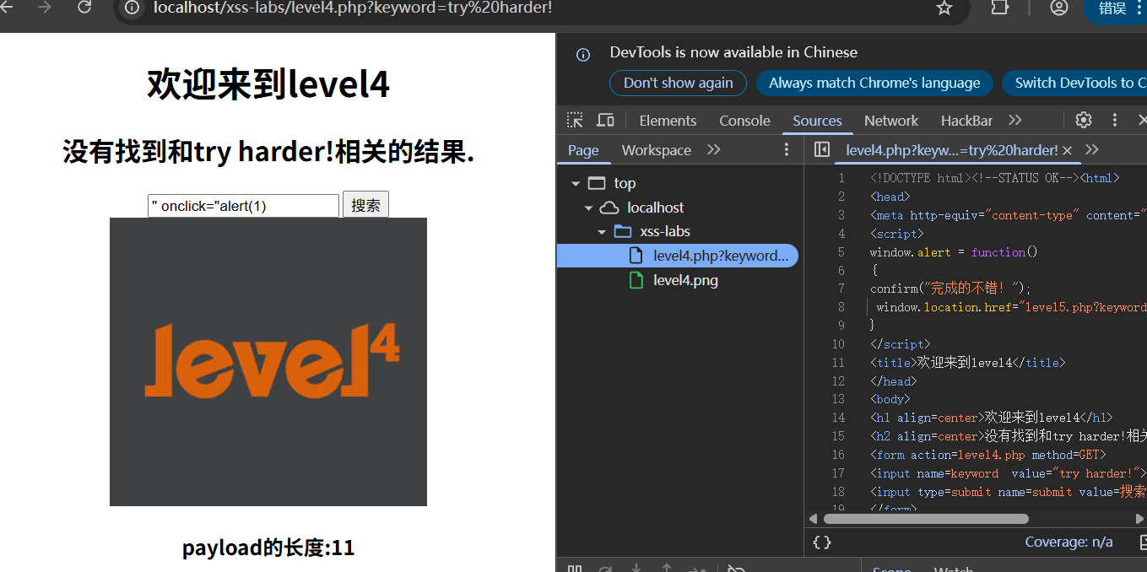Click DevTools is now available in Chinese text
The width and height of the screenshot is (1147, 572).
733,52
